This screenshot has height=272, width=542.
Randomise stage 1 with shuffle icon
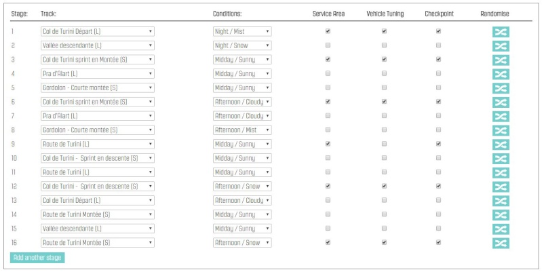click(501, 32)
